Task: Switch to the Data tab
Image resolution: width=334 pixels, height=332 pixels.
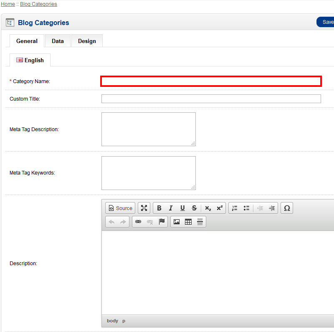Action: (58, 41)
